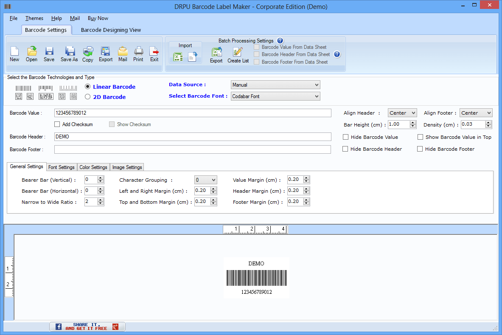Screen dimensions: 502x335
Task: Expand the Align Header dropdown
Action: [x=402, y=113]
